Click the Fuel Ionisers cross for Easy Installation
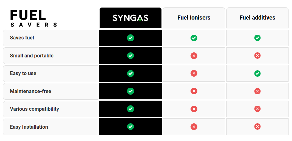The width and height of the screenshot is (292, 141). pos(194,127)
